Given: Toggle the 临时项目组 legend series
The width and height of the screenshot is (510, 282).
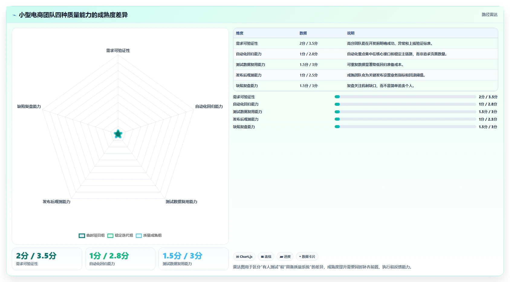Looking at the screenshot, I should [92, 235].
